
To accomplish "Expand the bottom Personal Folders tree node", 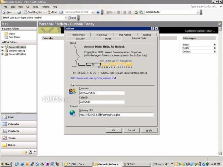I will click(x=2, y=54).
